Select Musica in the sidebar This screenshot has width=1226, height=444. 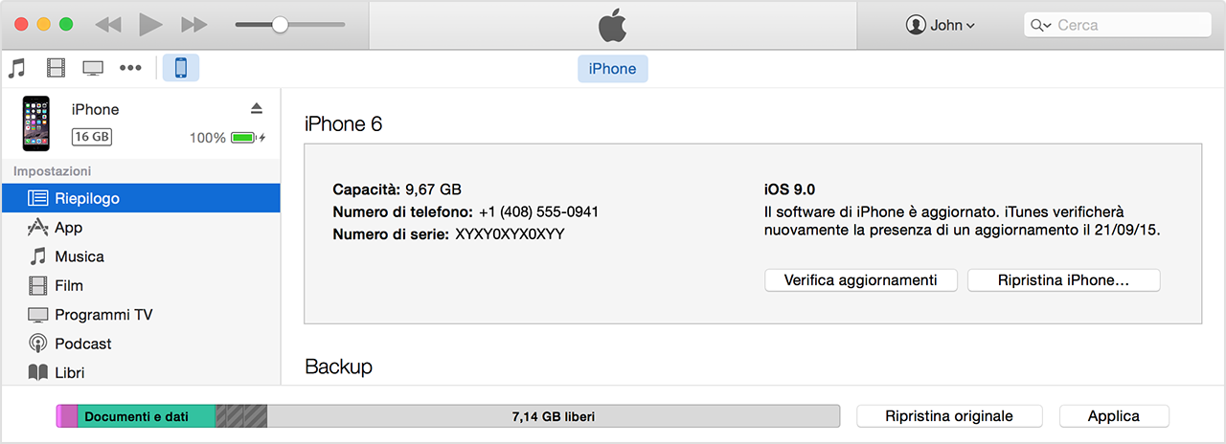[140, 256]
